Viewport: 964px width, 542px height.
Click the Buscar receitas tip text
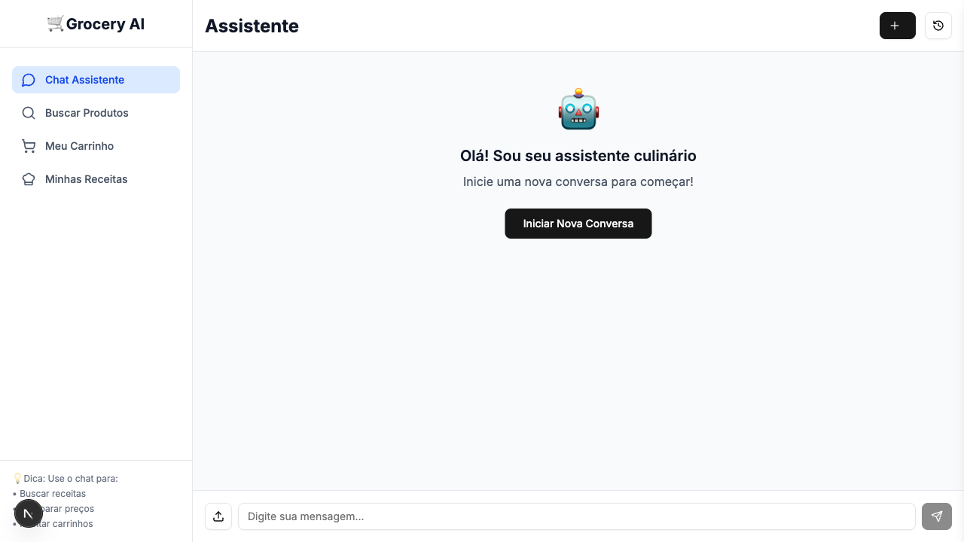point(53,494)
